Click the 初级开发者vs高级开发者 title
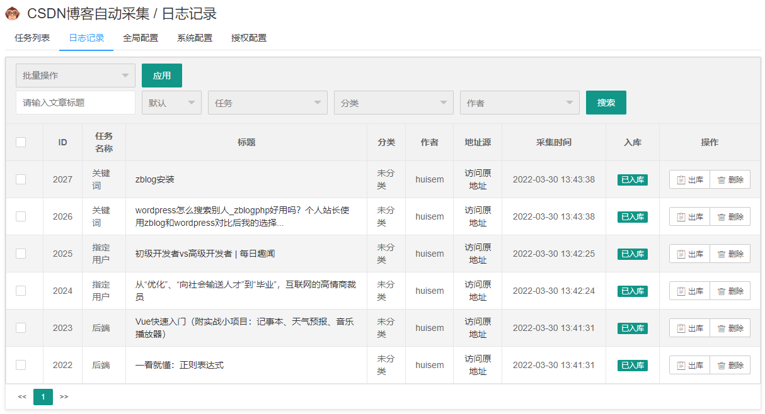The image size is (765, 414). tap(205, 254)
